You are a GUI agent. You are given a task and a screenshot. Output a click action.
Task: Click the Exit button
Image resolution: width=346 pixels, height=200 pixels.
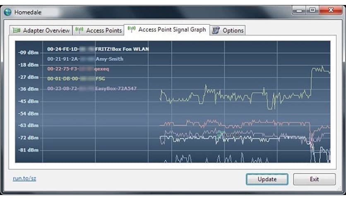(x=314, y=179)
